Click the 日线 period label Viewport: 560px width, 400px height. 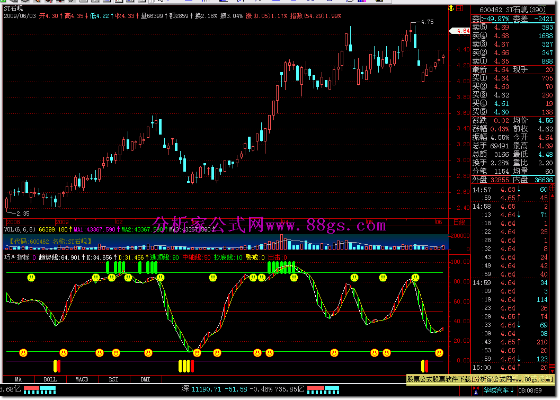459,222
